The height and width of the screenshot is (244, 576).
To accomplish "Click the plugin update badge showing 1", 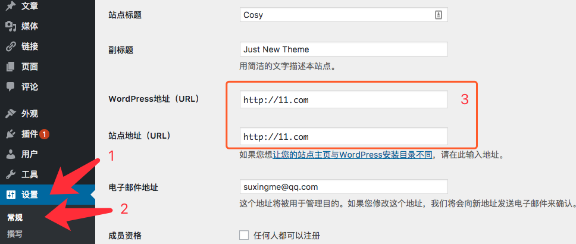I will coord(45,134).
